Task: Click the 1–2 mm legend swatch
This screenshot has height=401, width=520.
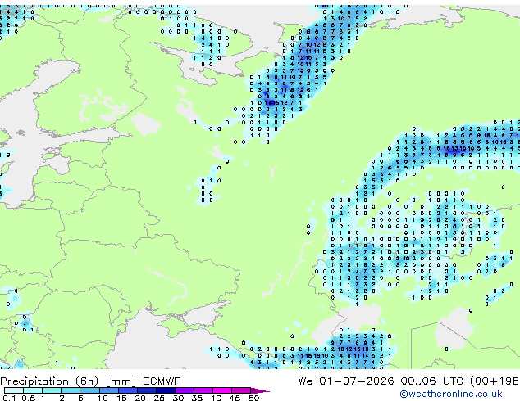Action: 52,390
